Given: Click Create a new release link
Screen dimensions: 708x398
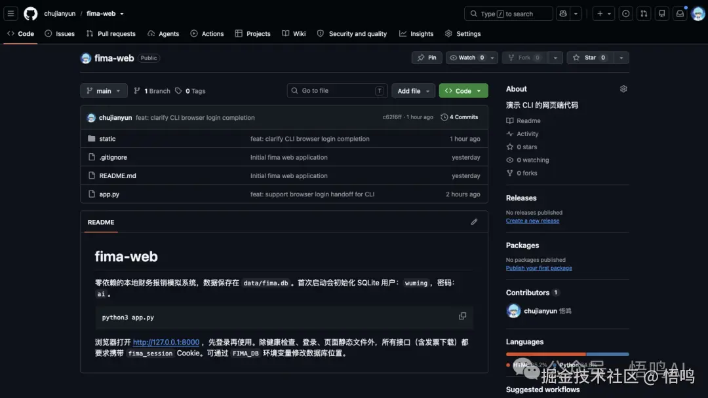Looking at the screenshot, I should pos(532,221).
